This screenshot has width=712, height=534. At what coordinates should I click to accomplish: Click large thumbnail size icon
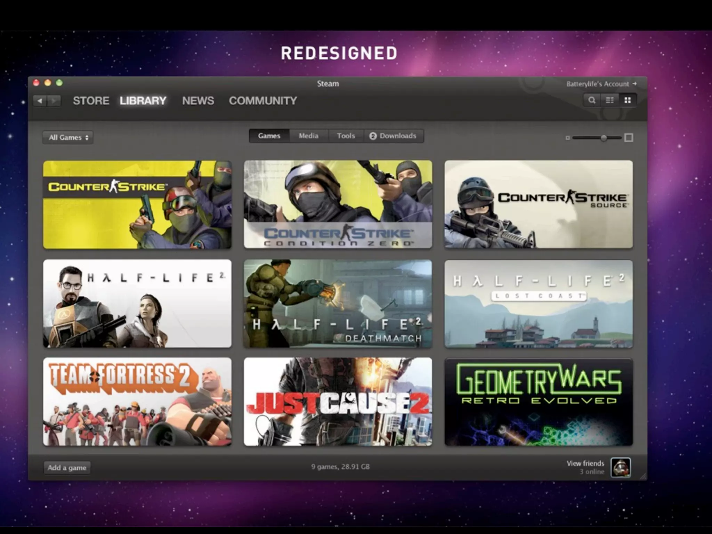(x=629, y=138)
